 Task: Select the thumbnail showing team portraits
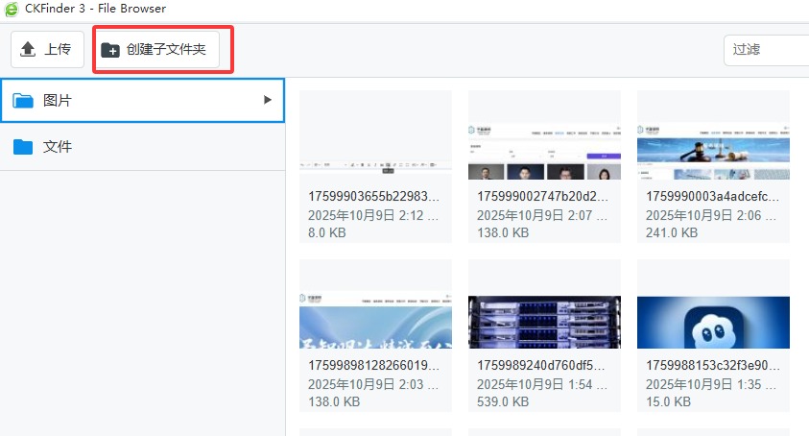point(544,134)
